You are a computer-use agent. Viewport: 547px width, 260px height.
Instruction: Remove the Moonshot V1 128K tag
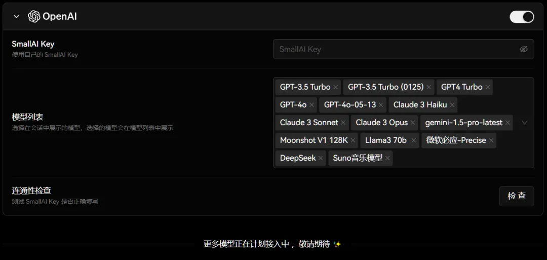[x=353, y=141]
